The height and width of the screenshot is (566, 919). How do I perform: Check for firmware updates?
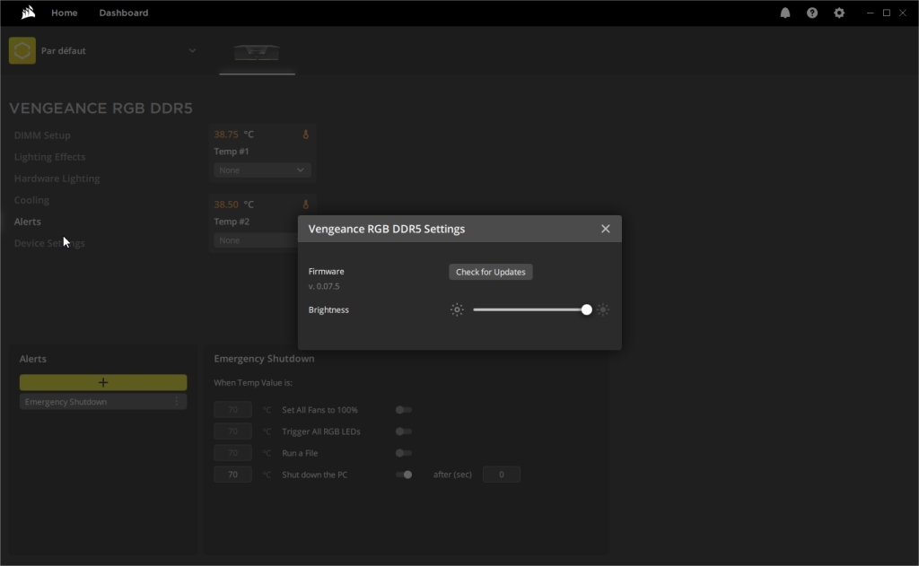(491, 272)
